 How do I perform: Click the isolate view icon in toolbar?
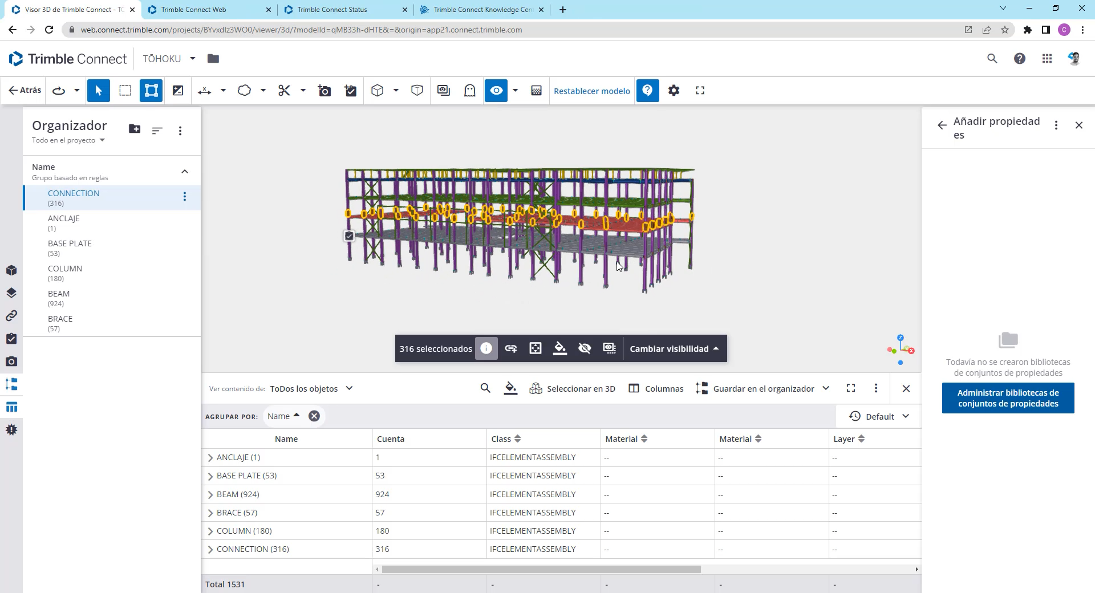pos(444,91)
